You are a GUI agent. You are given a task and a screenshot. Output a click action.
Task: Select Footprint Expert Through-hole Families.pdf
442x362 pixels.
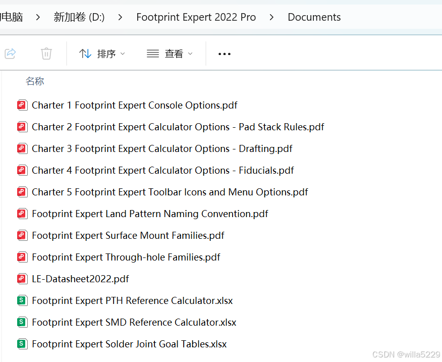pos(126,257)
